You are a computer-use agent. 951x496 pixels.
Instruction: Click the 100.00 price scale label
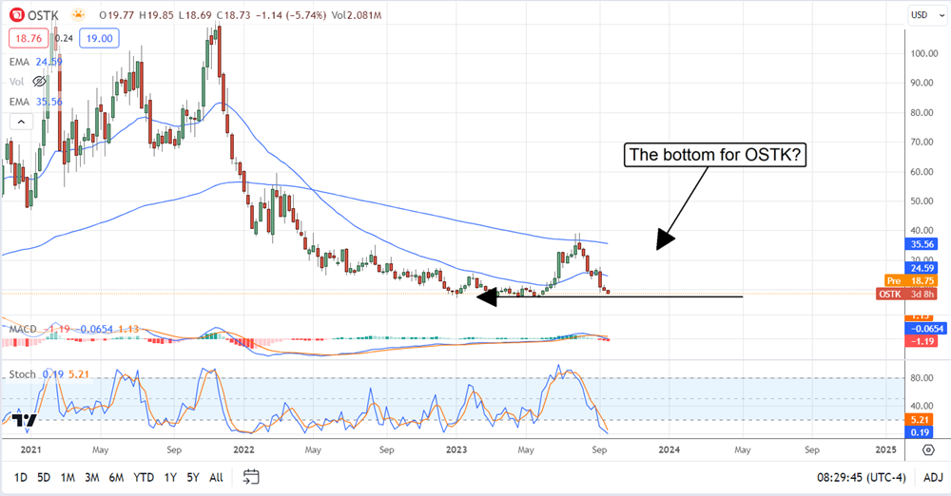click(923, 53)
